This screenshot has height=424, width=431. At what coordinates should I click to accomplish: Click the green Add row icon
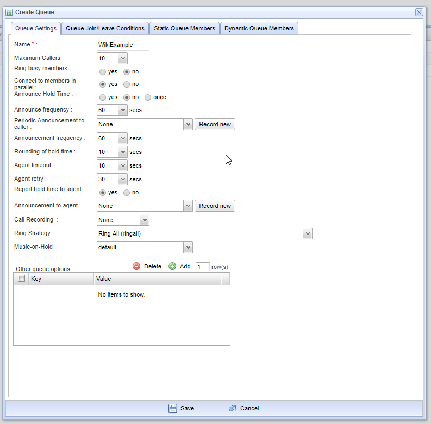tap(172, 266)
